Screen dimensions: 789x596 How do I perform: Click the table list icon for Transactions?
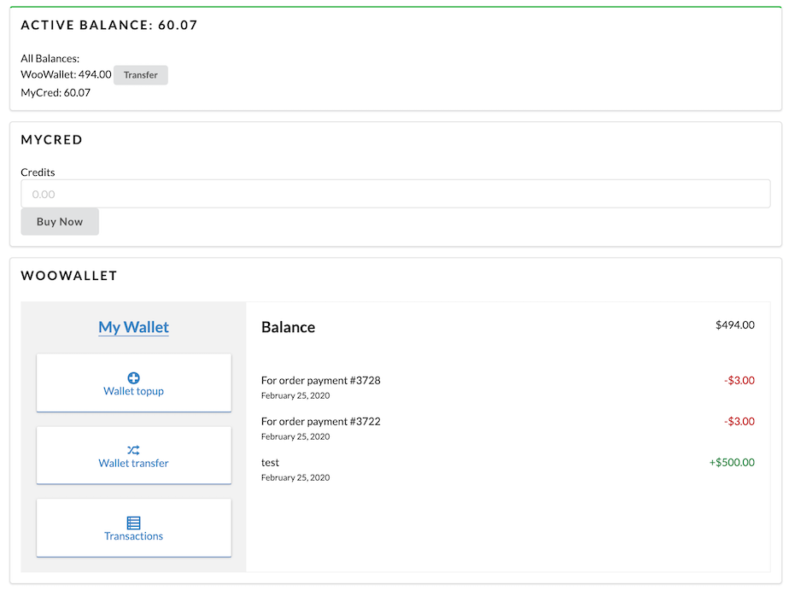click(x=133, y=523)
